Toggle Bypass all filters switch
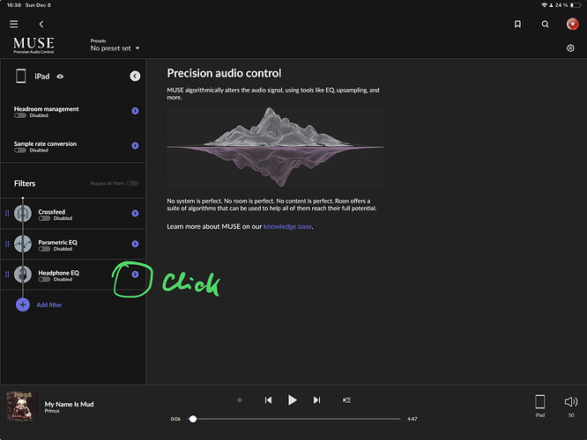This screenshot has height=440, width=587. coord(132,183)
